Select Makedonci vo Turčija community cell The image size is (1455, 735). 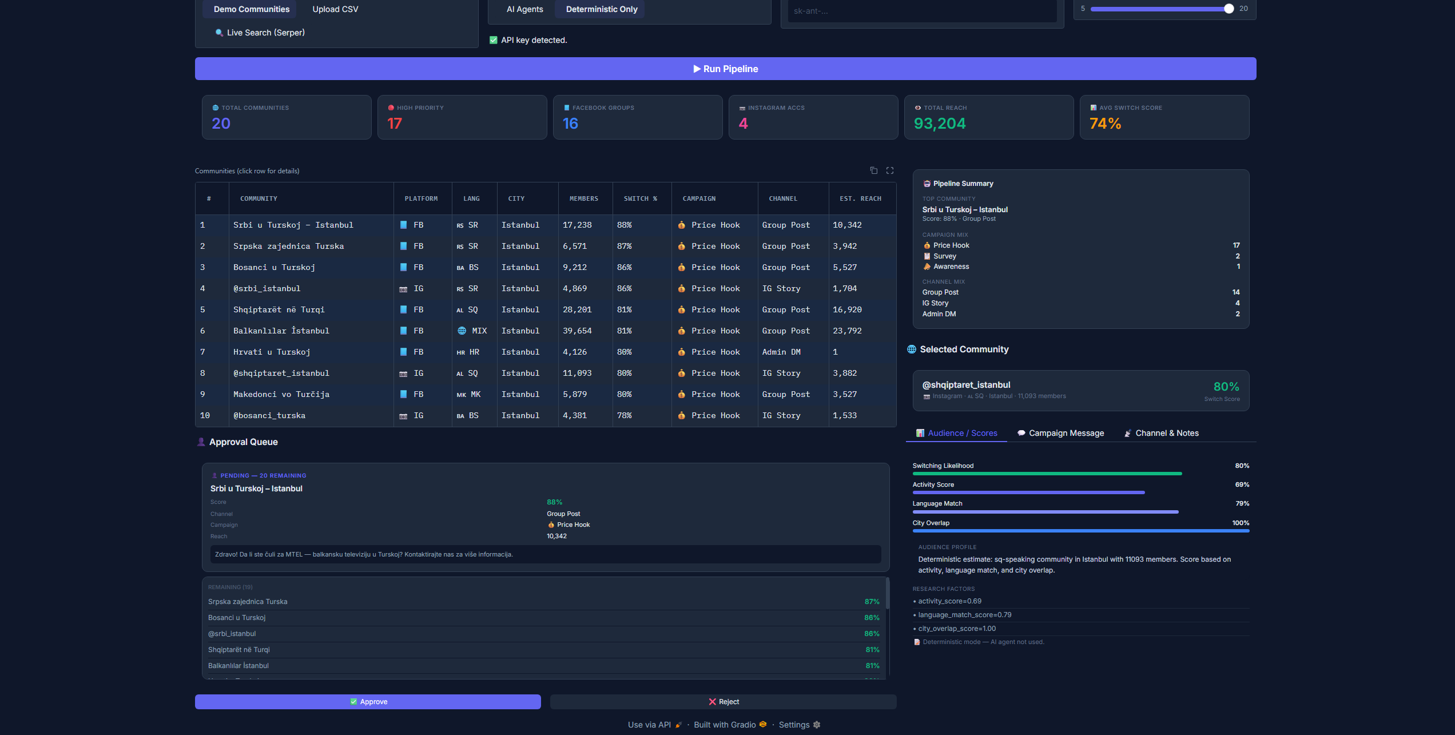[x=311, y=395]
